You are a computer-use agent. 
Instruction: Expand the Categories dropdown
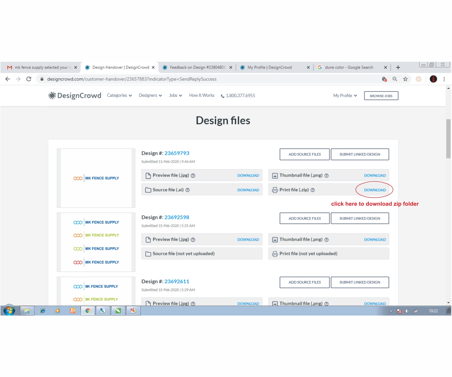click(119, 96)
